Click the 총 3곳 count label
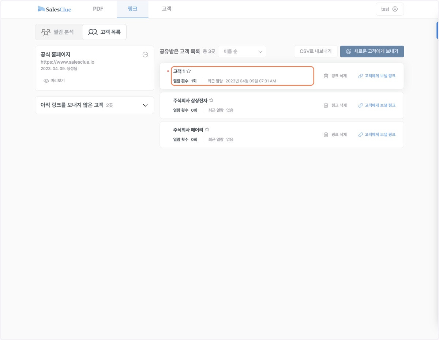This screenshot has height=340, width=439. [x=209, y=52]
